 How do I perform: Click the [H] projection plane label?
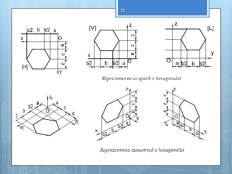pyautogui.click(x=25, y=67)
